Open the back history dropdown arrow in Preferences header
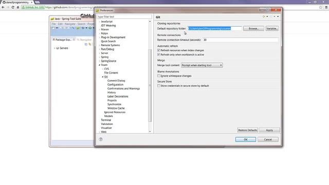 (267, 16)
